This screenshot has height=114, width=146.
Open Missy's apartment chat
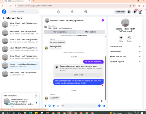pos(20,24)
